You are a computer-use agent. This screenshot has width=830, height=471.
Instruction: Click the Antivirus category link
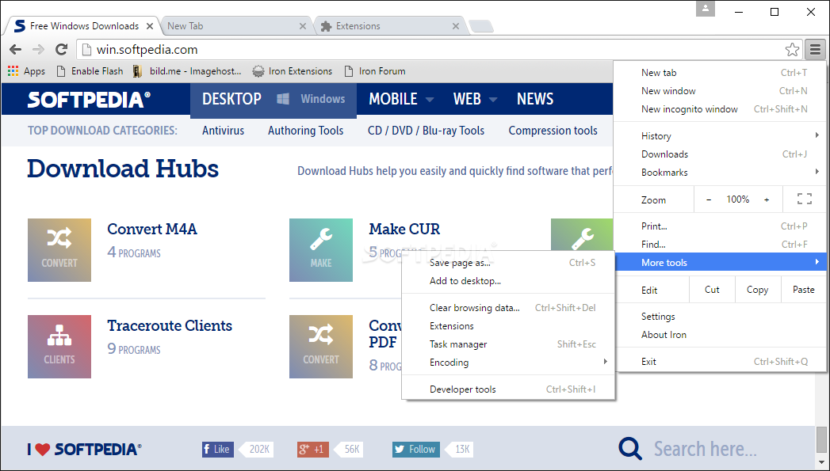tap(224, 131)
